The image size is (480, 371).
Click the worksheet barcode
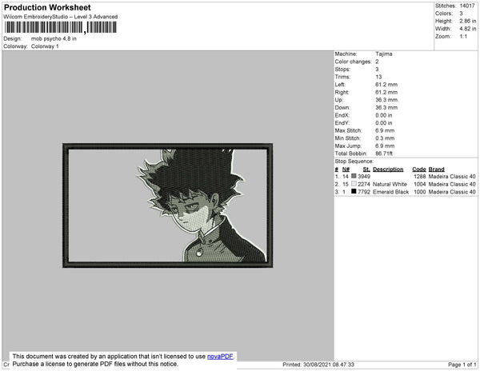(x=61, y=27)
